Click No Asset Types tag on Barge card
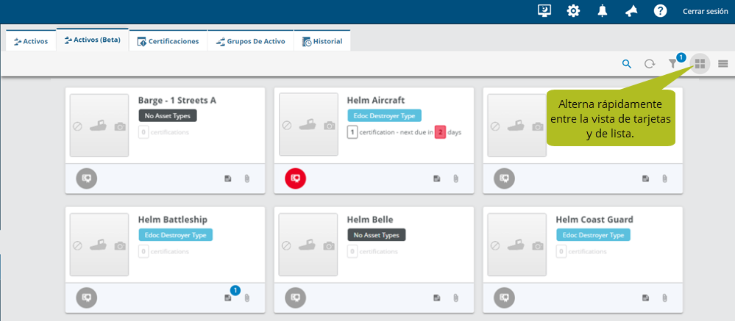The width and height of the screenshot is (735, 321). [167, 115]
